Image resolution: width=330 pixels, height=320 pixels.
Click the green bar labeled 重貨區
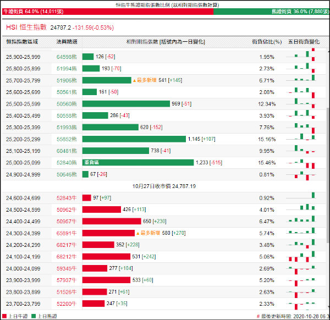pyautogui.click(x=138, y=162)
